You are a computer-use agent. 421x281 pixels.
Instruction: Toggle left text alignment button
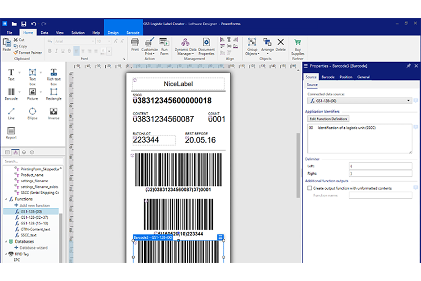(x=76, y=51)
